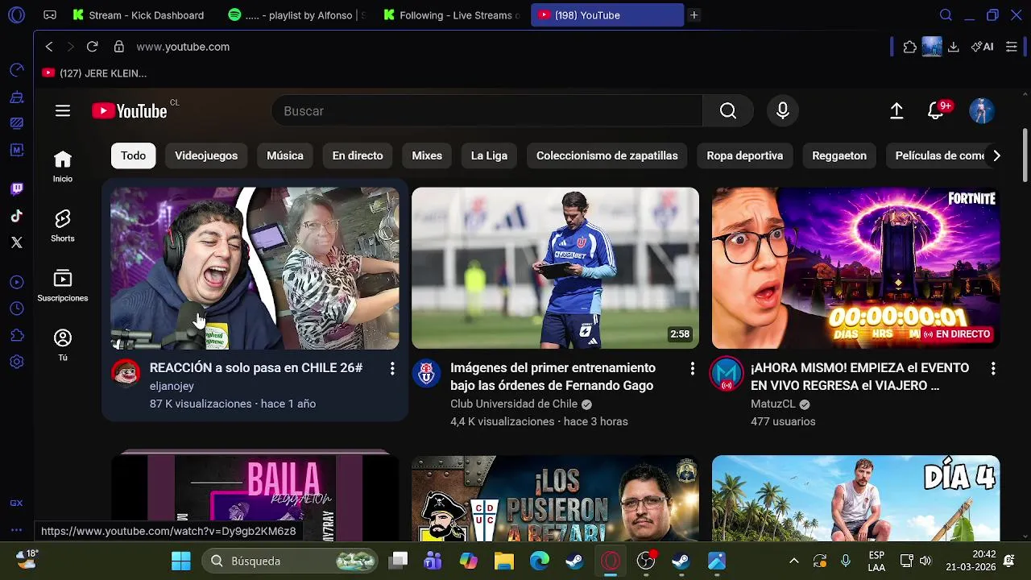The image size is (1031, 580).
Task: Open File Explorer from the taskbar
Action: (x=503, y=561)
